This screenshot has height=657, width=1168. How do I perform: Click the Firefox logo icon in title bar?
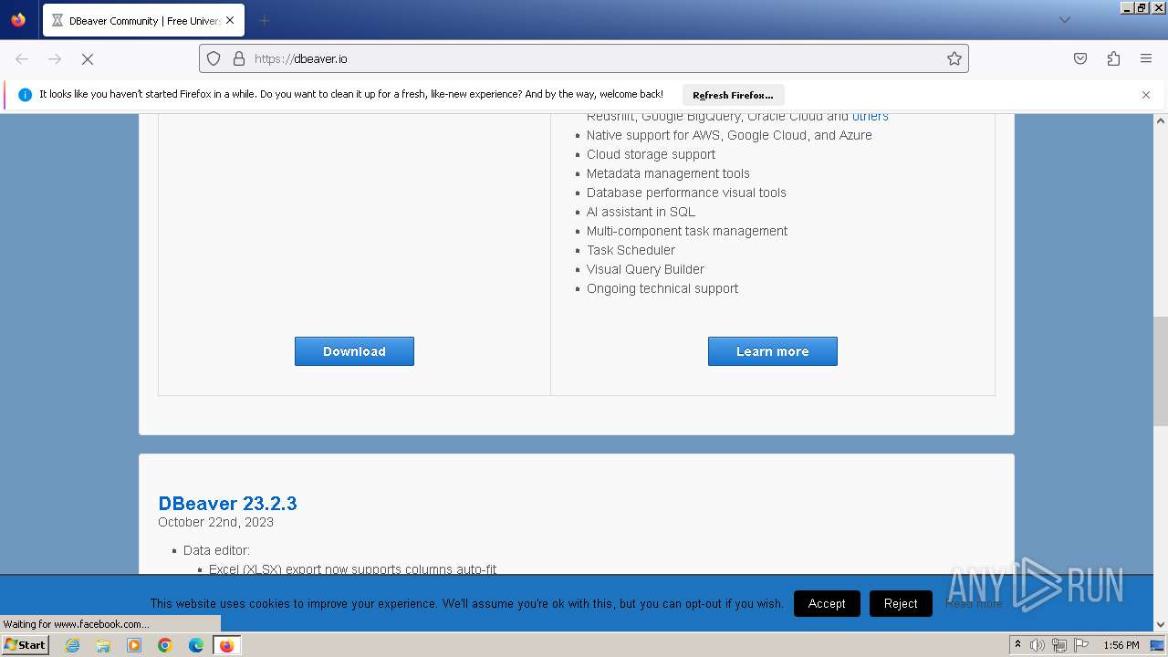pos(18,19)
